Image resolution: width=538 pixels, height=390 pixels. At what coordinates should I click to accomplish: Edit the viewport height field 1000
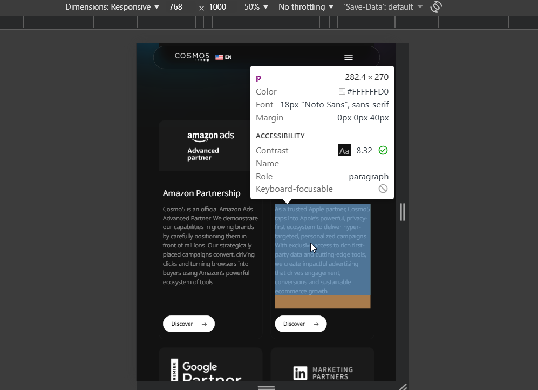pyautogui.click(x=217, y=7)
